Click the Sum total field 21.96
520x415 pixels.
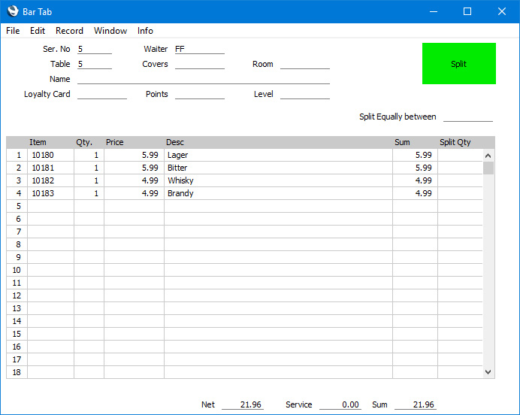416,404
